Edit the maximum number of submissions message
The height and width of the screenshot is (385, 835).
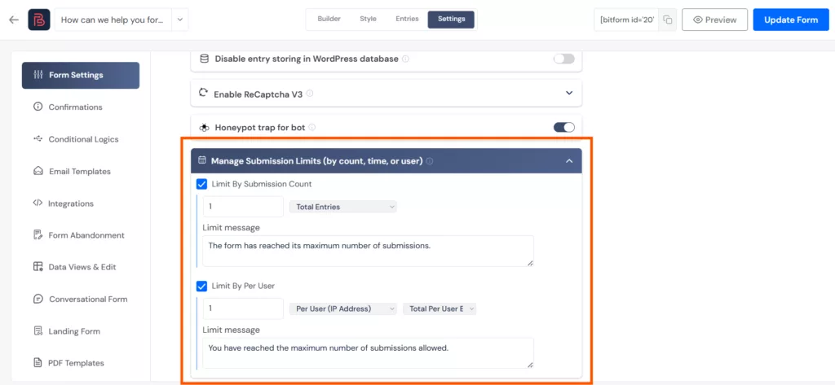[368, 251]
